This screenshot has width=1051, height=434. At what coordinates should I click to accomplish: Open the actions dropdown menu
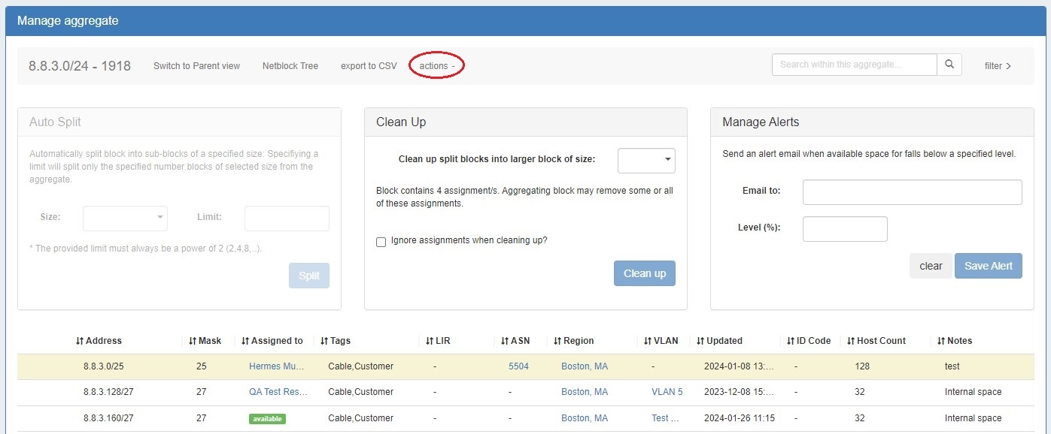coord(437,66)
